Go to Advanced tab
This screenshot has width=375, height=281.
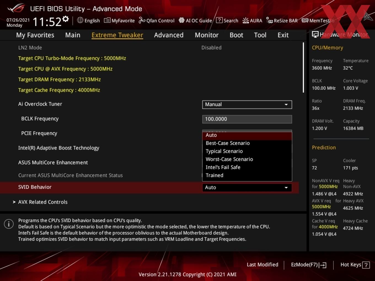[x=169, y=35]
